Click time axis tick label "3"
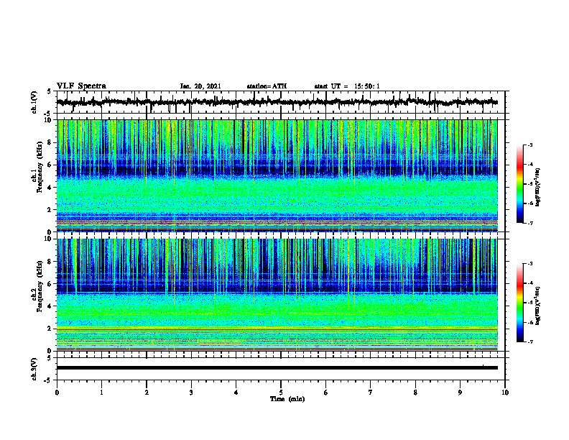Viewport: 569px width, 440px height. [191, 393]
